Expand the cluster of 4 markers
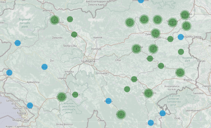The height and width of the screenshot is (128, 211). (x=136, y=49)
